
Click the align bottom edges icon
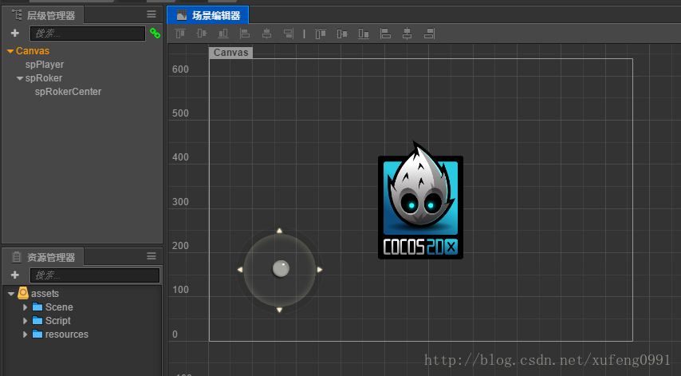point(223,34)
